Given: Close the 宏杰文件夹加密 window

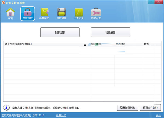Looking at the screenshot, I should [159, 2].
